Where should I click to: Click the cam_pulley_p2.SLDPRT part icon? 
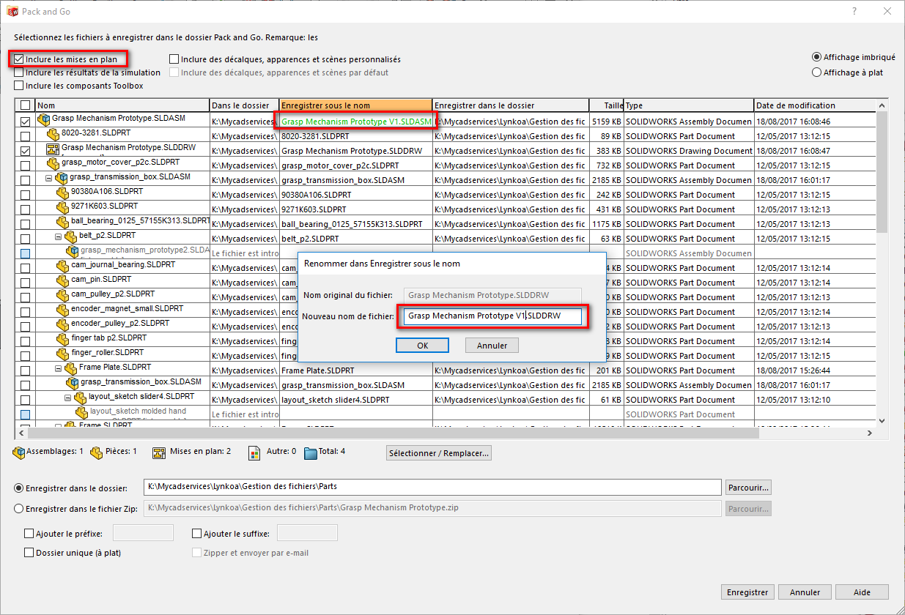pyautogui.click(x=62, y=295)
